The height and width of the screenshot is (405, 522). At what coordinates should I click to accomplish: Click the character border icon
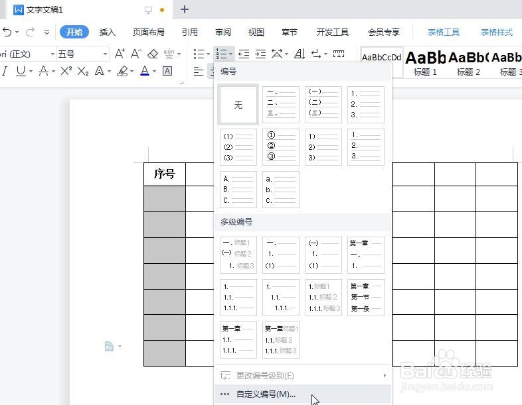coord(167,71)
